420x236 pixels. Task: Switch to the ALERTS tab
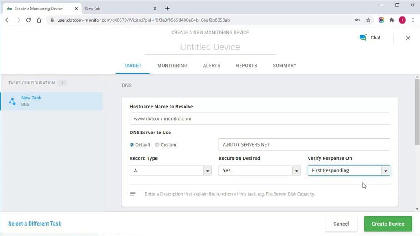212,65
